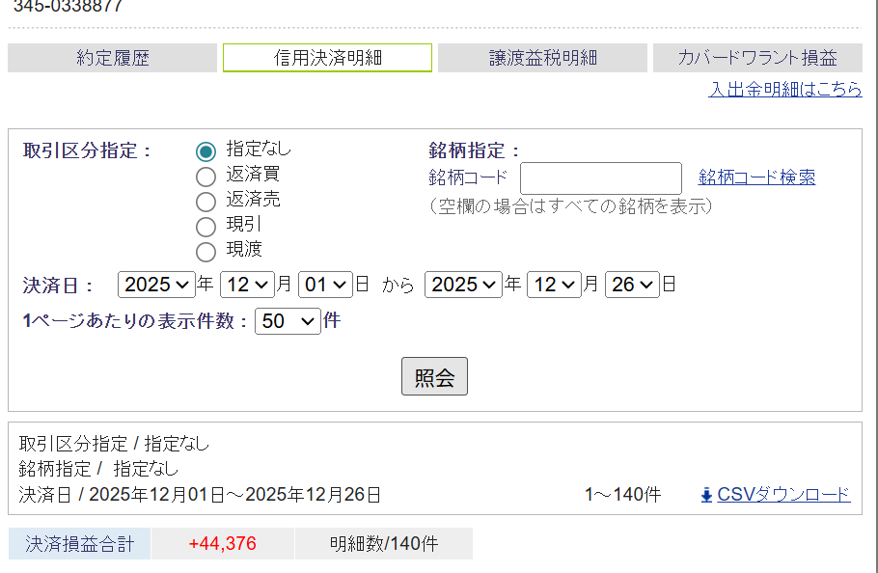Change the 50 items per page dropdown

point(288,321)
